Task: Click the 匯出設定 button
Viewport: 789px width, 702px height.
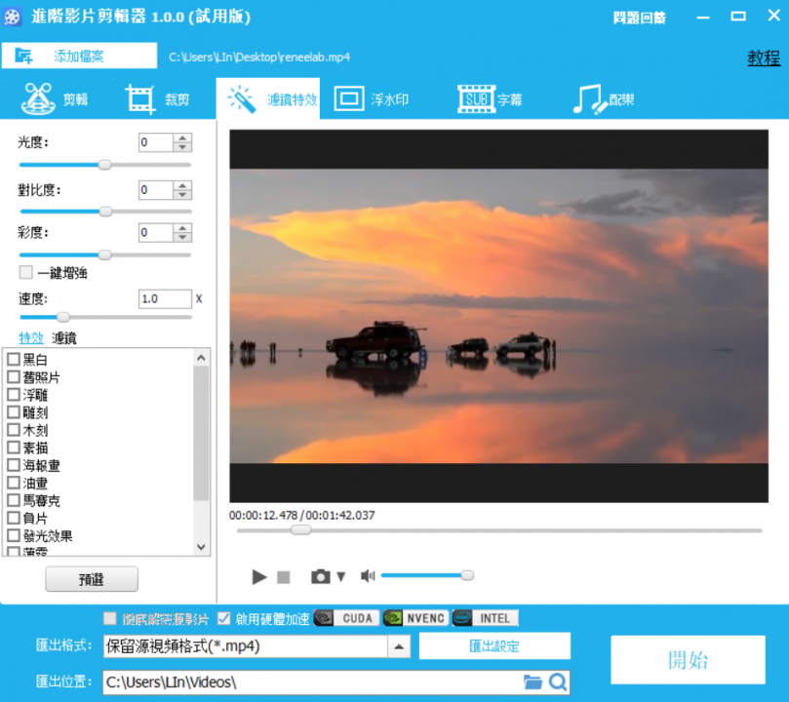Action: [494, 646]
